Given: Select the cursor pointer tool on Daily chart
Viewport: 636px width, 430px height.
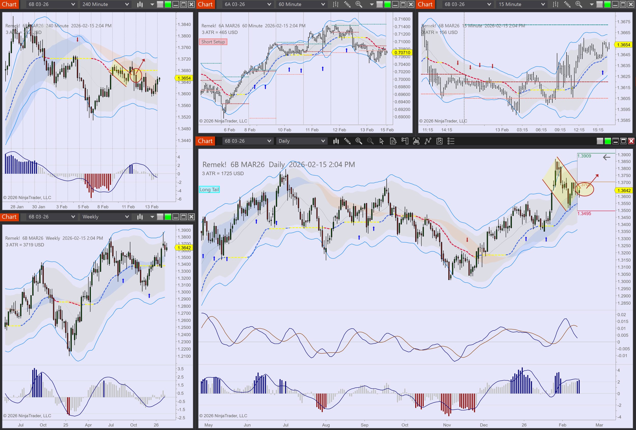Looking at the screenshot, I should pyautogui.click(x=382, y=141).
